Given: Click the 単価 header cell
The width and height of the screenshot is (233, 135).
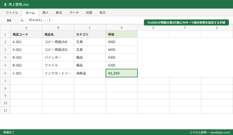Looking at the screenshot, I should (122, 34).
